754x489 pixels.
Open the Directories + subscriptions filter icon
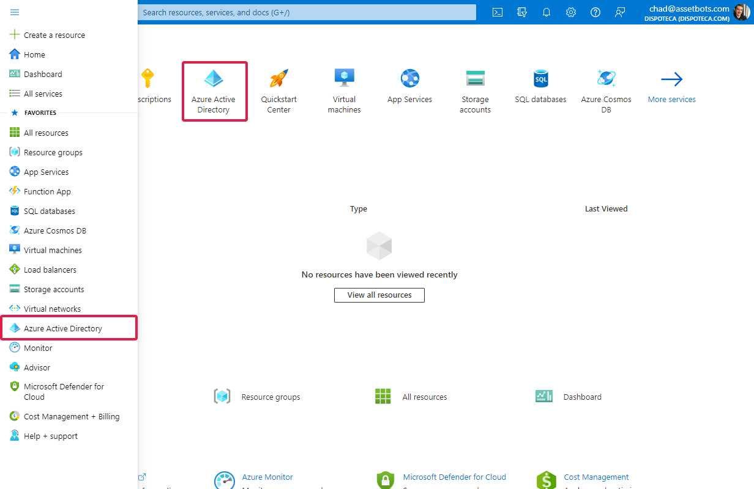pos(522,12)
